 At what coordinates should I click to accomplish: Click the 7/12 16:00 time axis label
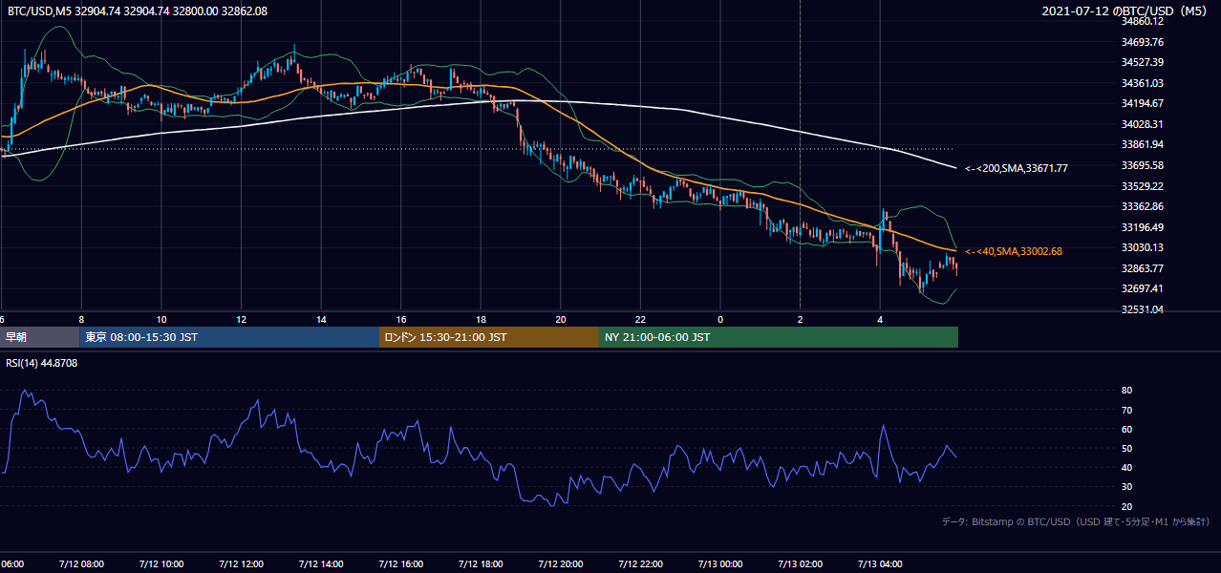[401, 563]
